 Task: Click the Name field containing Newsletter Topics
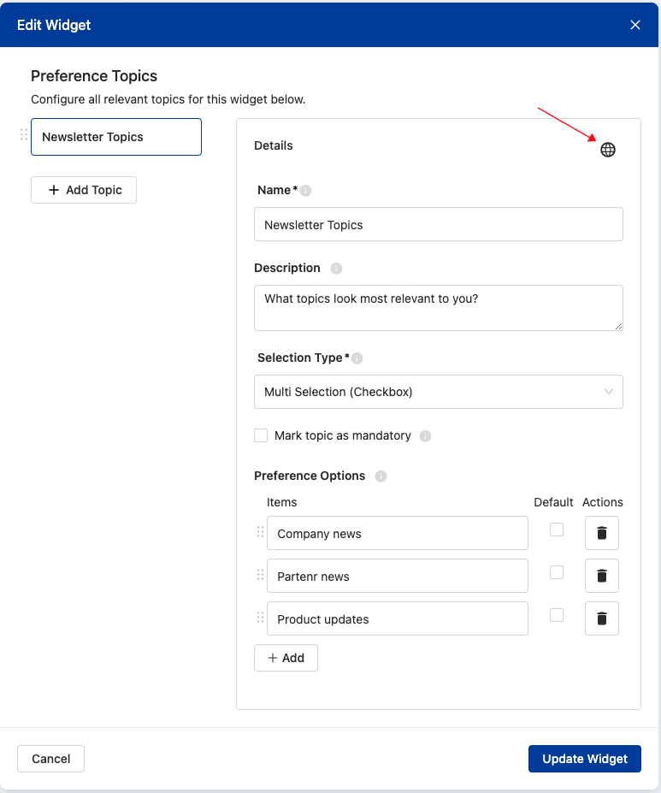point(438,223)
